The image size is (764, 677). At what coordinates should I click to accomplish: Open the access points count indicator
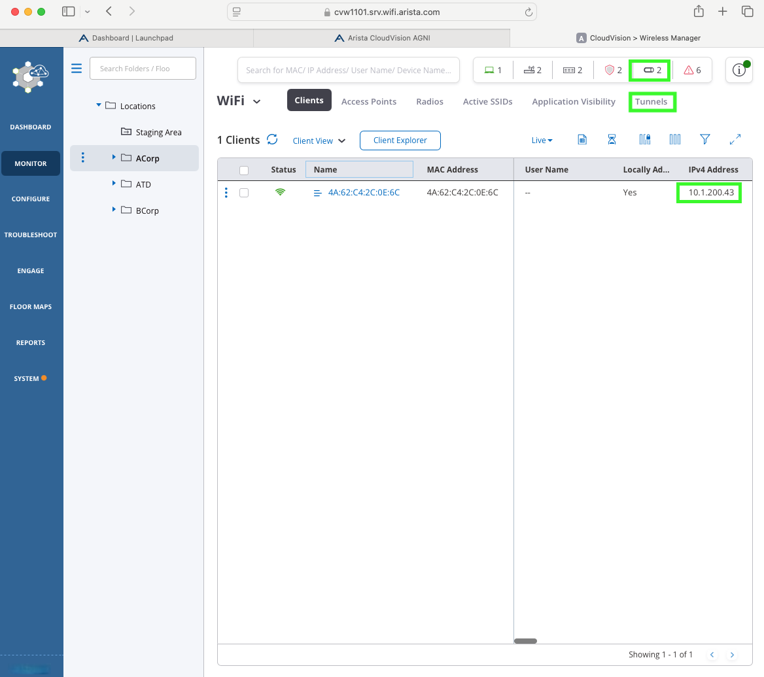tap(532, 70)
